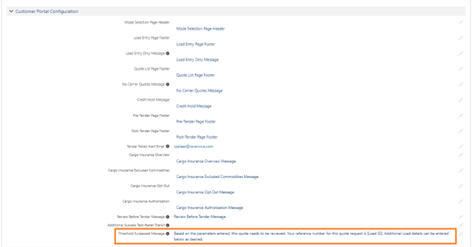This screenshot has height=247, width=472.
Task: Click the Load Entry Page Footer value
Action: [196, 44]
